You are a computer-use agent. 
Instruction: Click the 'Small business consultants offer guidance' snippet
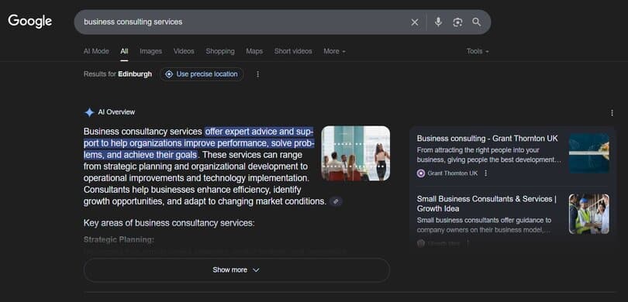point(485,225)
